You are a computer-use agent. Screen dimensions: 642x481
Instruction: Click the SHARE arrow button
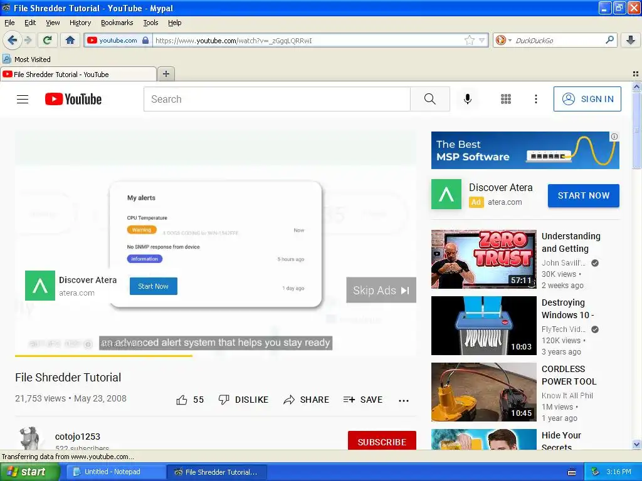click(306, 400)
